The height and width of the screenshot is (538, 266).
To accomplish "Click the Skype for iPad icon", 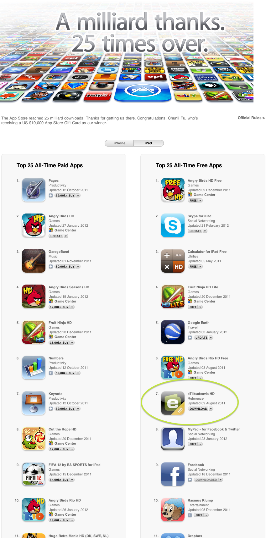I will click(x=173, y=225).
